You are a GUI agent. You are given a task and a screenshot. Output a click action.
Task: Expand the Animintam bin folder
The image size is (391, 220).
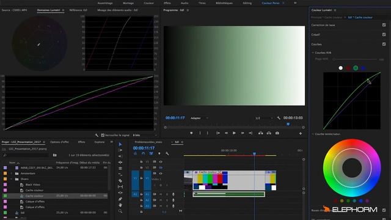(11, 174)
